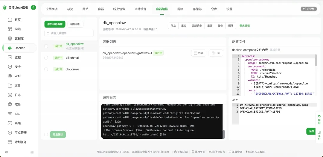This screenshot has width=323, height=157.
Task: Tick the select-all checkbox beside 批量删除
Action: pyautogui.click(x=46, y=135)
